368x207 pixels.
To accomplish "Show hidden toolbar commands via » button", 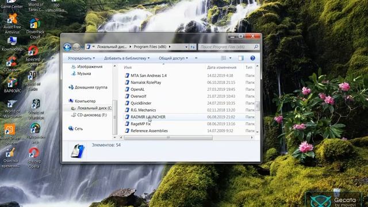I will [x=196, y=58].
